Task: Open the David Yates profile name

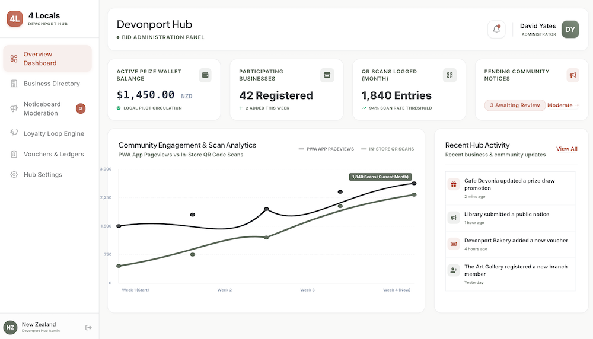Action: click(x=538, y=26)
